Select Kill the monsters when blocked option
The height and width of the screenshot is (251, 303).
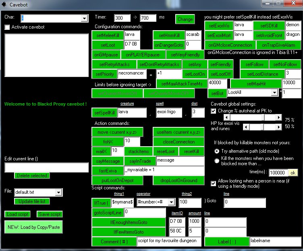click(217, 161)
